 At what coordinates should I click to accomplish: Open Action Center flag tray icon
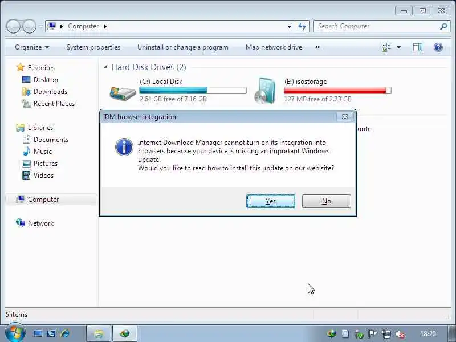click(373, 334)
